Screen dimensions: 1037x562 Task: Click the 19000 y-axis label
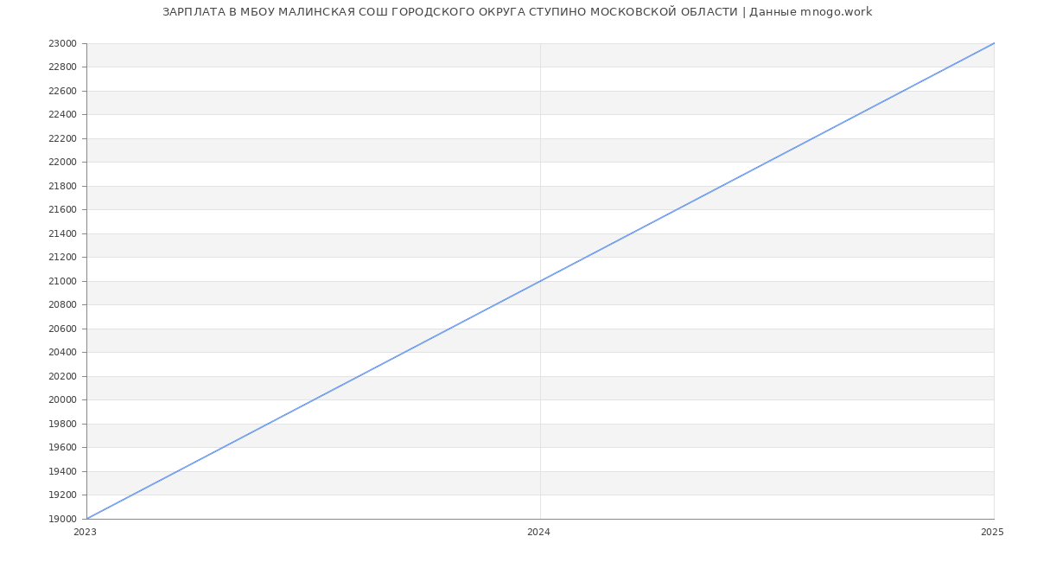62,519
